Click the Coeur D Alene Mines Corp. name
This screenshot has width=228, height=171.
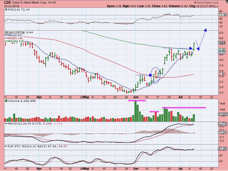[x=29, y=3]
